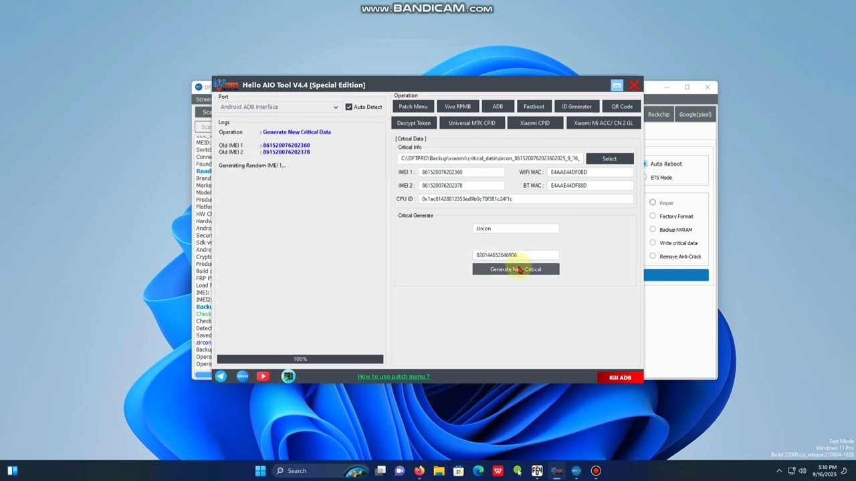The image size is (856, 481).
Task: Click the widgets icon at taskbar left
Action: pyautogui.click(x=12, y=470)
